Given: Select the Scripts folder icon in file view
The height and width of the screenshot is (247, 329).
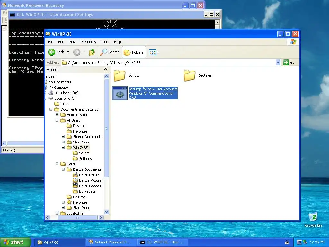Looking at the screenshot, I should click(120, 76).
